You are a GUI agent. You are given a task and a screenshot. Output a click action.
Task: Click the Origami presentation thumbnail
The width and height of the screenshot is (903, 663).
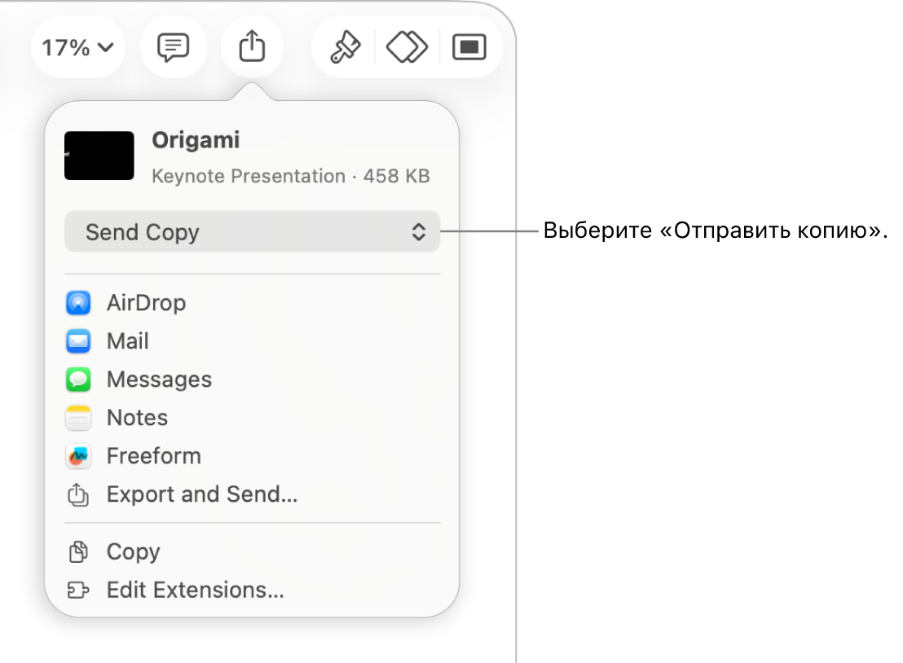tap(99, 156)
